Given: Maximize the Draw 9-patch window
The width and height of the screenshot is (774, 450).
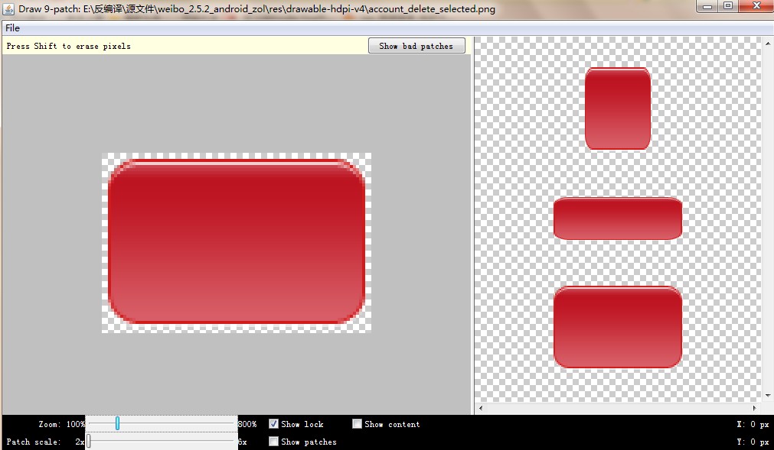Looking at the screenshot, I should (728, 6).
